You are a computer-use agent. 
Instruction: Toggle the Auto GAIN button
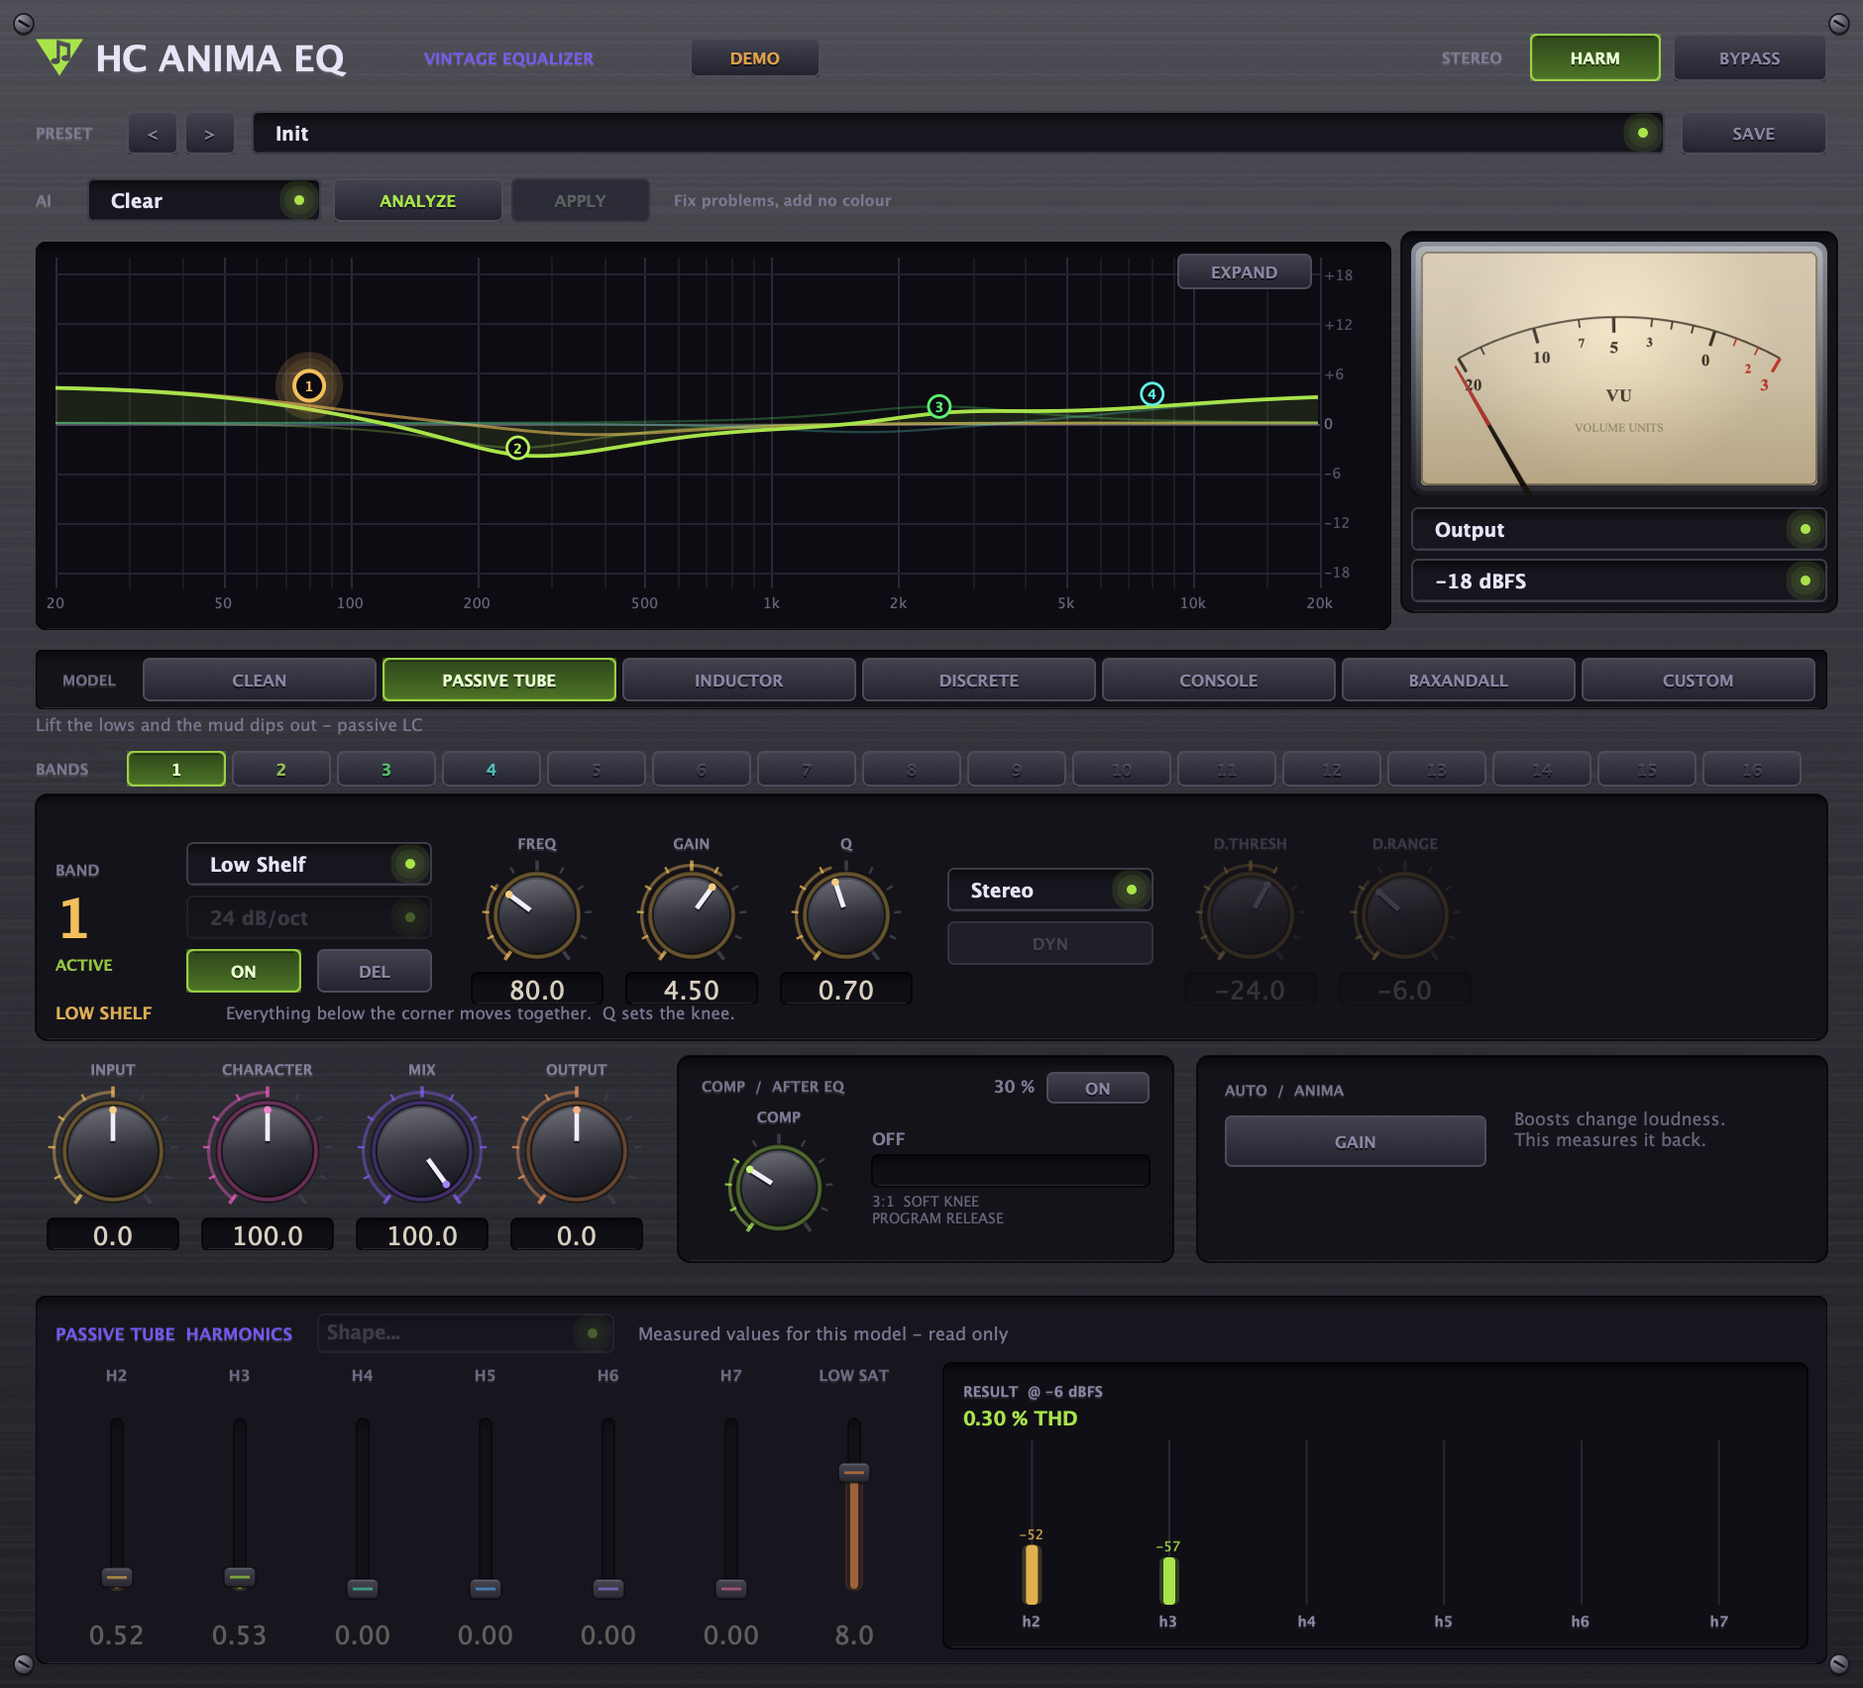click(1355, 1141)
